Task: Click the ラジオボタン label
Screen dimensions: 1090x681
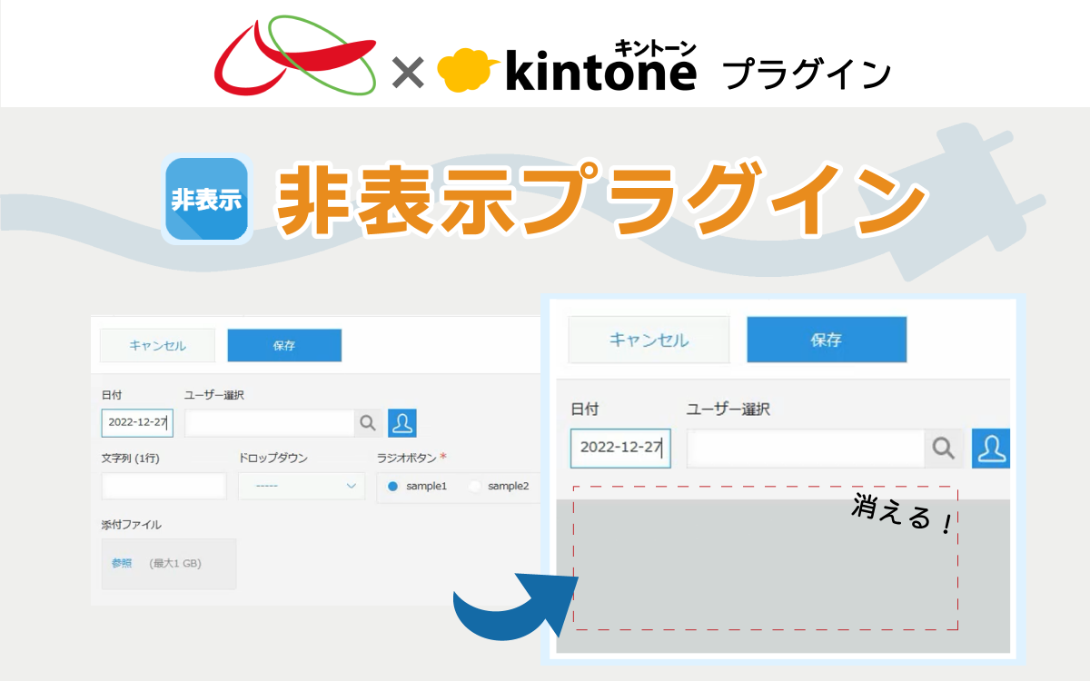Action: (407, 458)
